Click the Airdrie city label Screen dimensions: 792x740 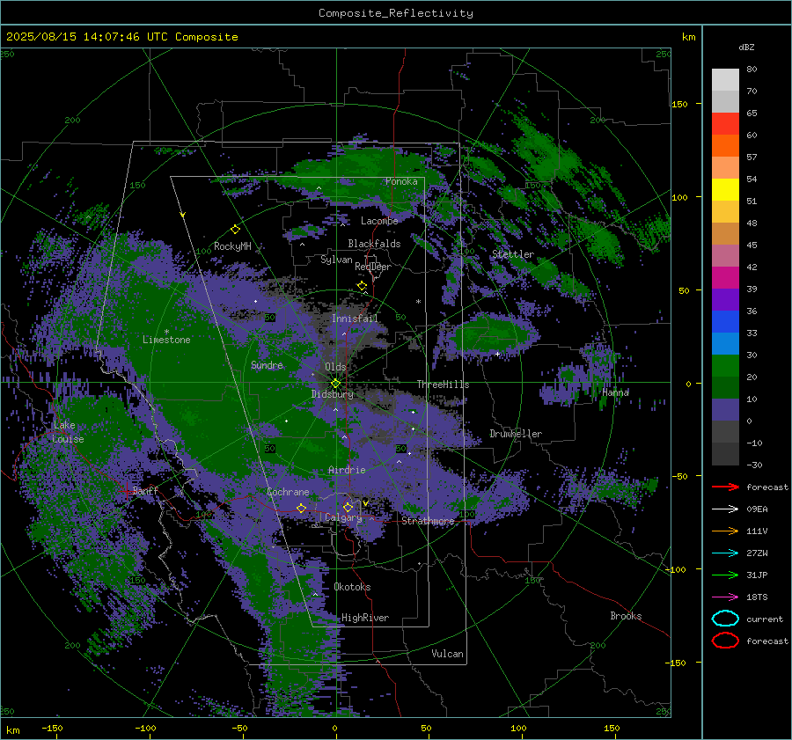pyautogui.click(x=347, y=470)
